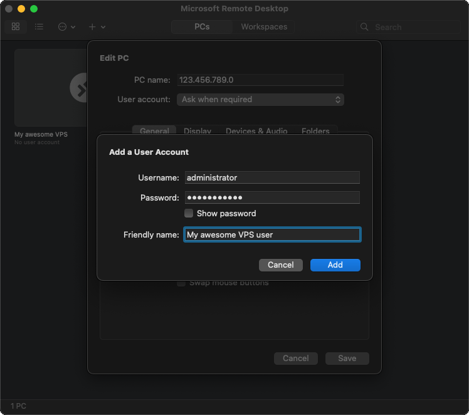Open the plus Add menu in toolbar
This screenshot has height=415, width=469.
tap(97, 27)
